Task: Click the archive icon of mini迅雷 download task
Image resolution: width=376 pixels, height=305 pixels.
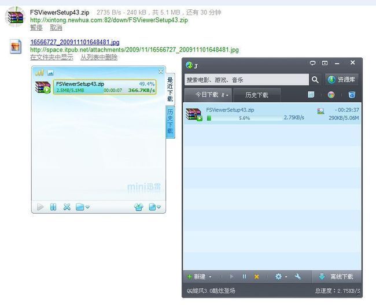Action: (43, 87)
